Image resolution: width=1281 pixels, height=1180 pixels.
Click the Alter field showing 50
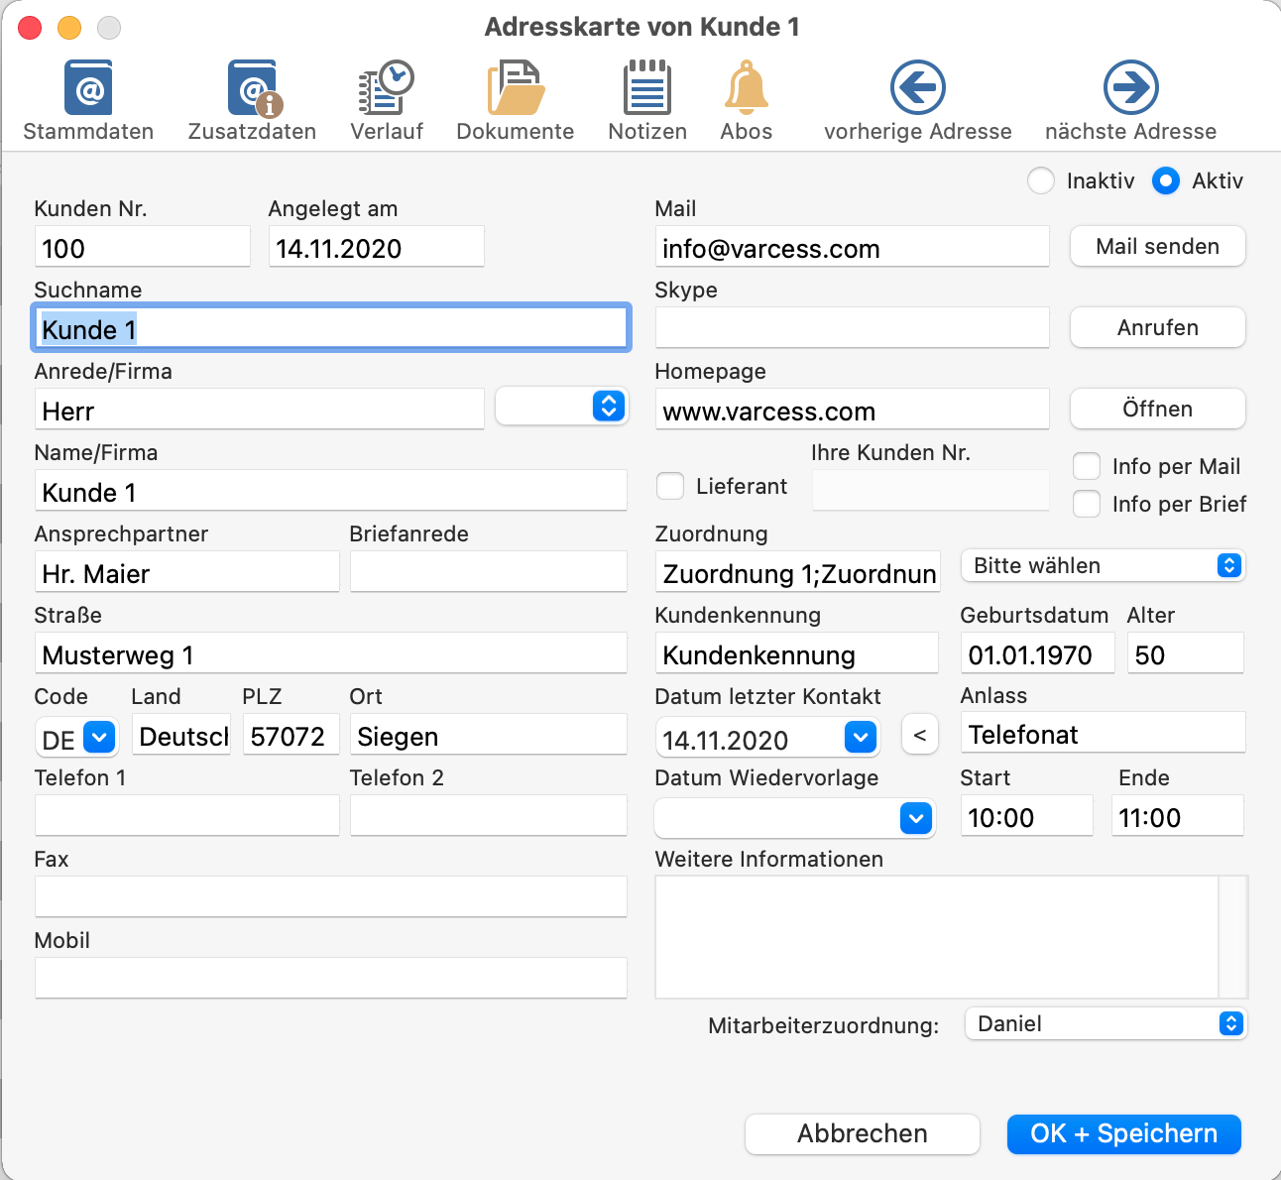click(x=1186, y=652)
